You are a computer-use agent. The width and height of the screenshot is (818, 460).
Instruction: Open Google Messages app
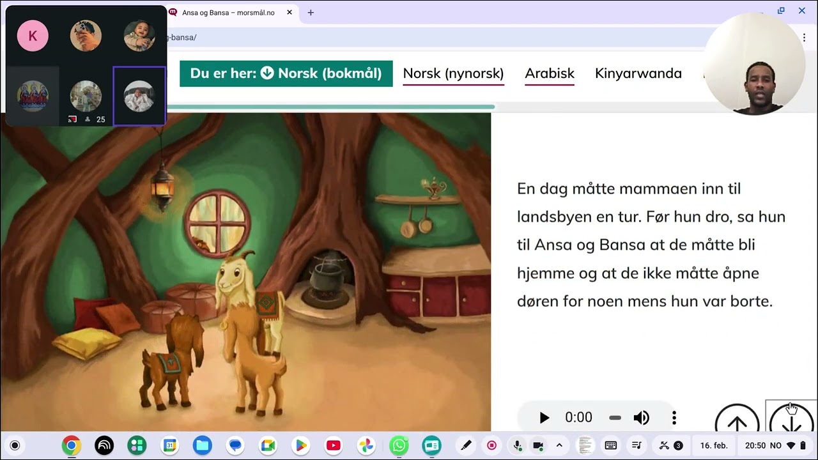pyautogui.click(x=235, y=445)
